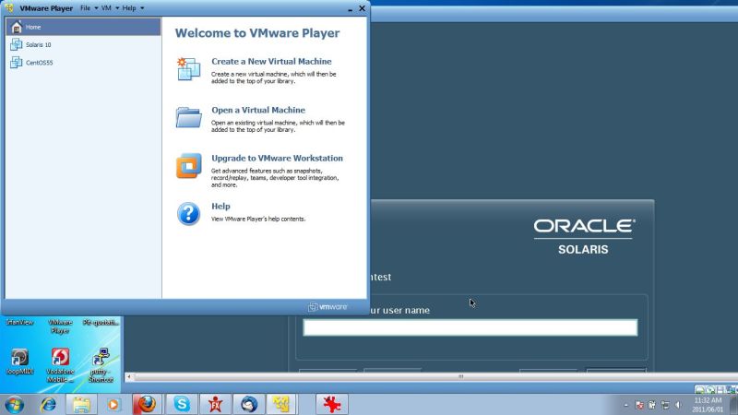
Task: Click the Home house icon in sidebar
Action: click(17, 27)
